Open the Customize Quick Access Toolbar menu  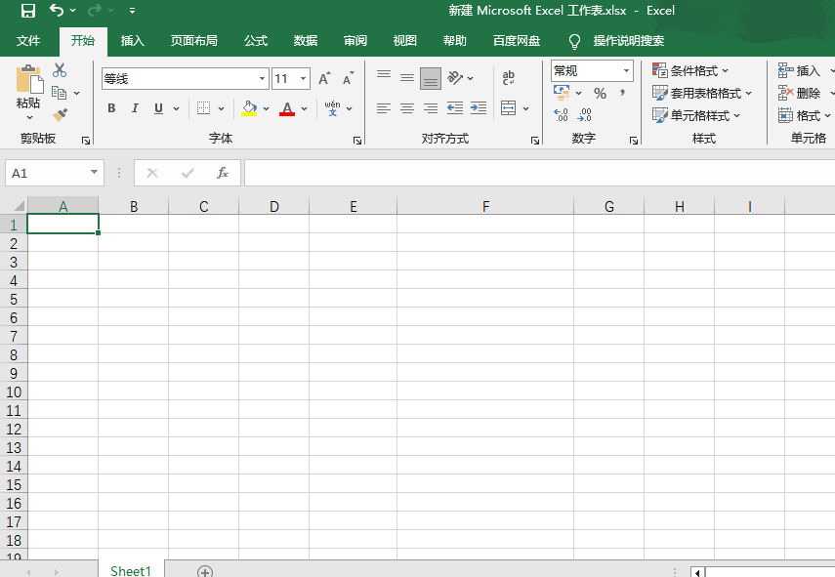click(x=132, y=11)
